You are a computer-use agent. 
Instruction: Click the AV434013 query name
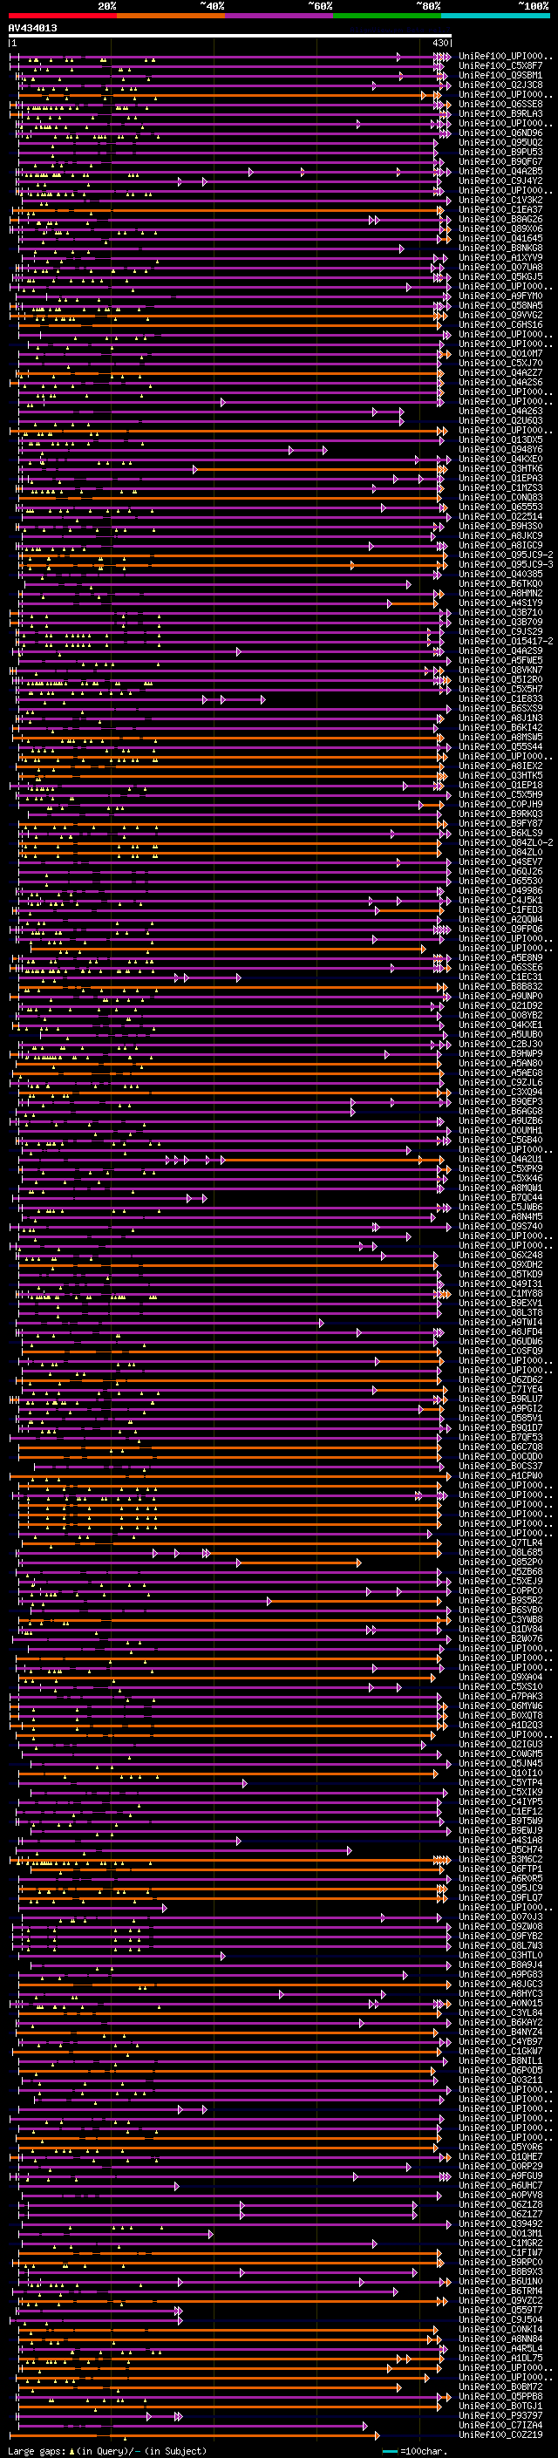[32, 29]
